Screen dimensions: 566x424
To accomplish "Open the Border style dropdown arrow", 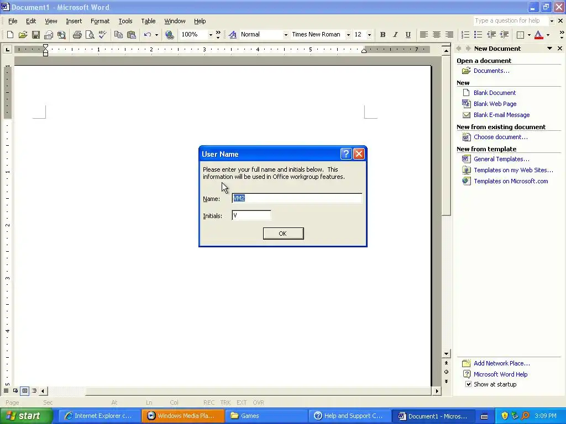I will (x=529, y=35).
